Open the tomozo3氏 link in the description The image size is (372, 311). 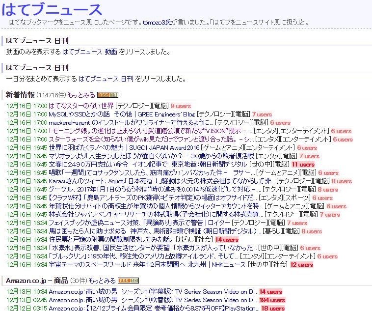click(157, 23)
